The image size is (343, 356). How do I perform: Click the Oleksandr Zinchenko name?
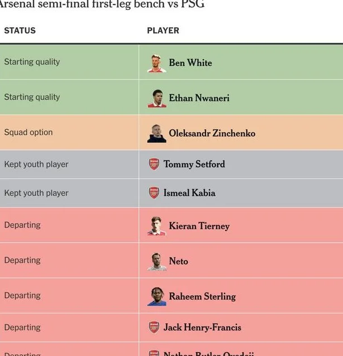(x=212, y=133)
